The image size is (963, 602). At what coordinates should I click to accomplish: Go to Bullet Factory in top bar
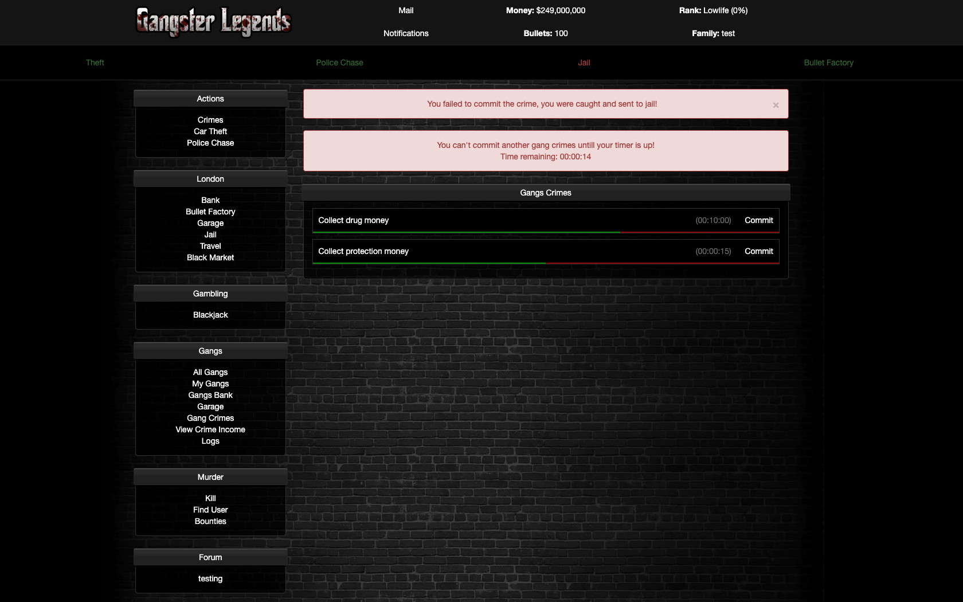(828, 62)
